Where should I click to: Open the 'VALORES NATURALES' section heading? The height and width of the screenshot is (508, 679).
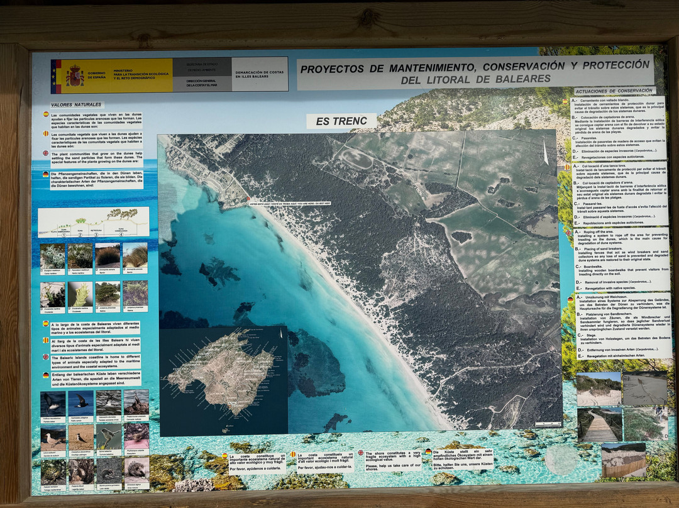coord(76,104)
